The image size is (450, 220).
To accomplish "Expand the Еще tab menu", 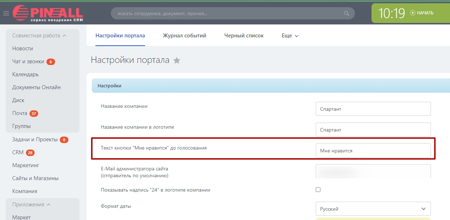I will click(290, 36).
